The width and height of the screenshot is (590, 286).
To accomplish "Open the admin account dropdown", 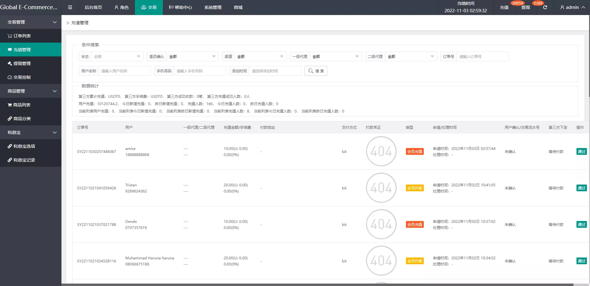I will tap(572, 7).
